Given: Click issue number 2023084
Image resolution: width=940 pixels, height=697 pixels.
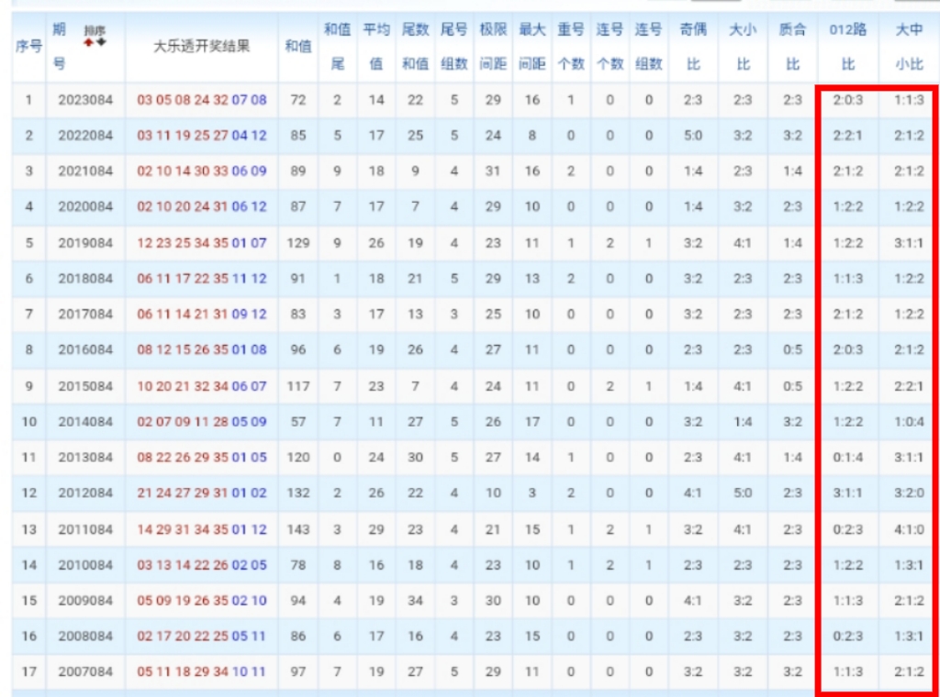Looking at the screenshot, I should pos(85,100).
